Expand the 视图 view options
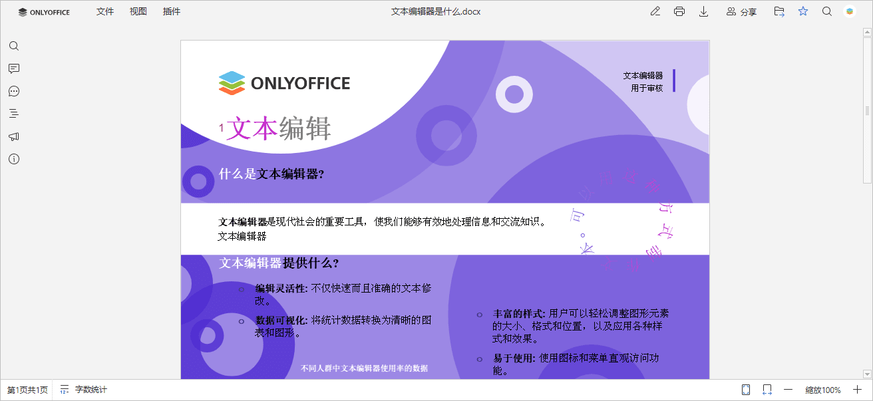 pyautogui.click(x=138, y=11)
